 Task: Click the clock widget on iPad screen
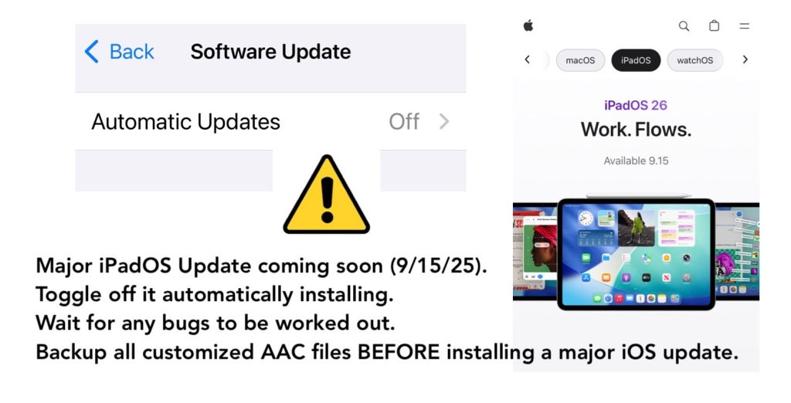[x=586, y=218]
